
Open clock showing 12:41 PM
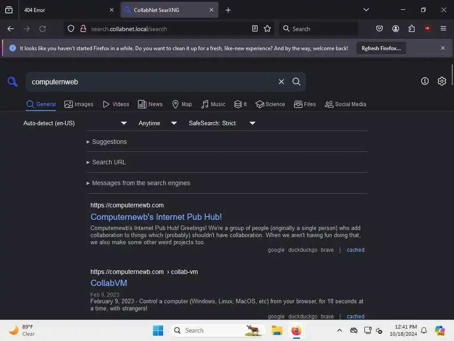[x=403, y=330]
